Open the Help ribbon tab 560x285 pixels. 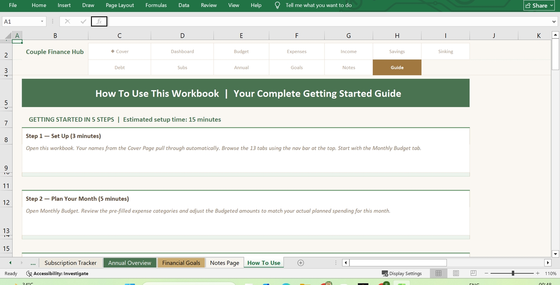point(256,5)
